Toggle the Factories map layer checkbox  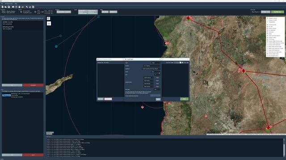coord(267,32)
